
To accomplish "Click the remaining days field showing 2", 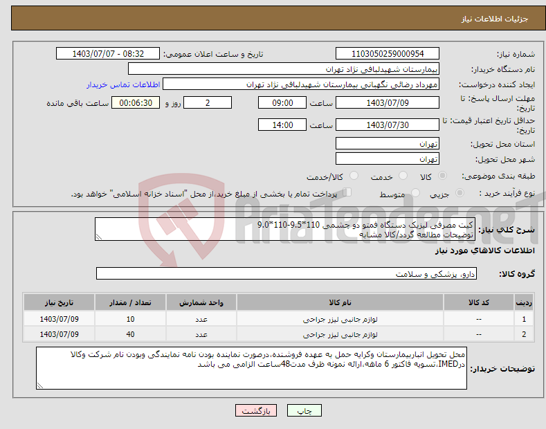I will coord(208,102).
